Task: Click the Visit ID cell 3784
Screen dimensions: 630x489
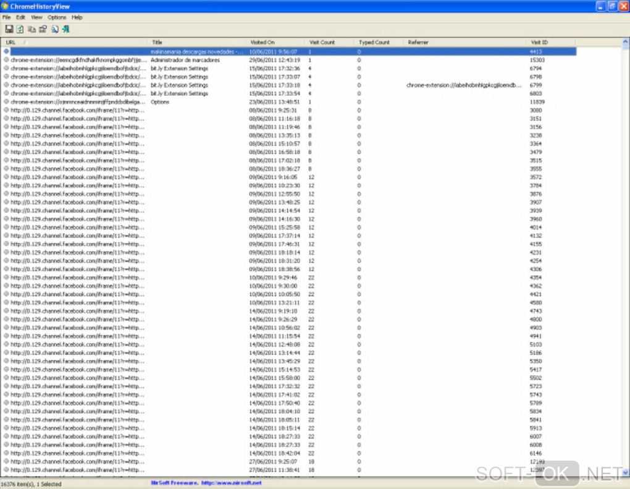Action: (x=535, y=185)
